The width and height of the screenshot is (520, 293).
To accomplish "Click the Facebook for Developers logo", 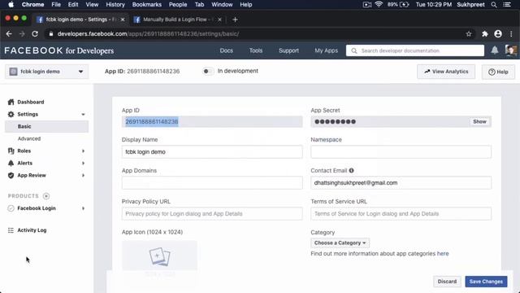I will coord(59,50).
